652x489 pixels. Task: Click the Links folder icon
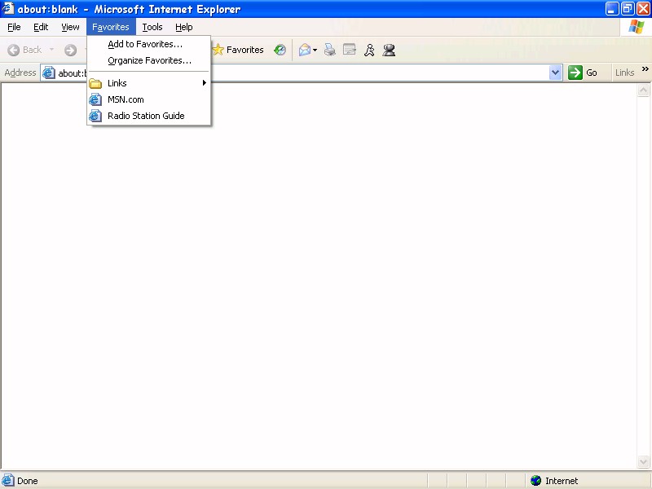[95, 83]
